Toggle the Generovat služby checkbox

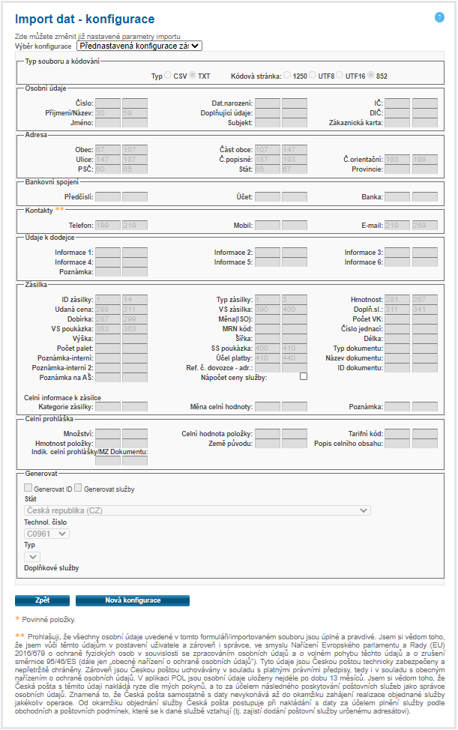(78, 488)
